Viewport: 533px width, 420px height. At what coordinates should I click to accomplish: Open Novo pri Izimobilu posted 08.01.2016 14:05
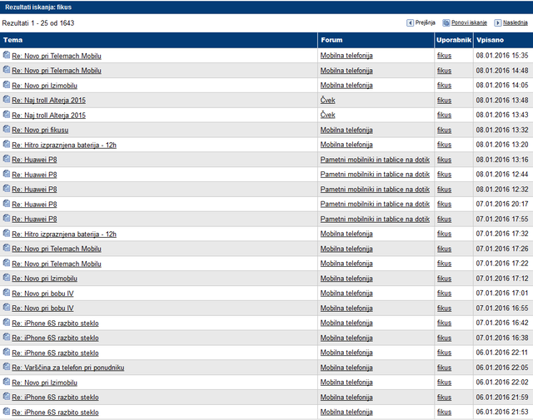[44, 86]
